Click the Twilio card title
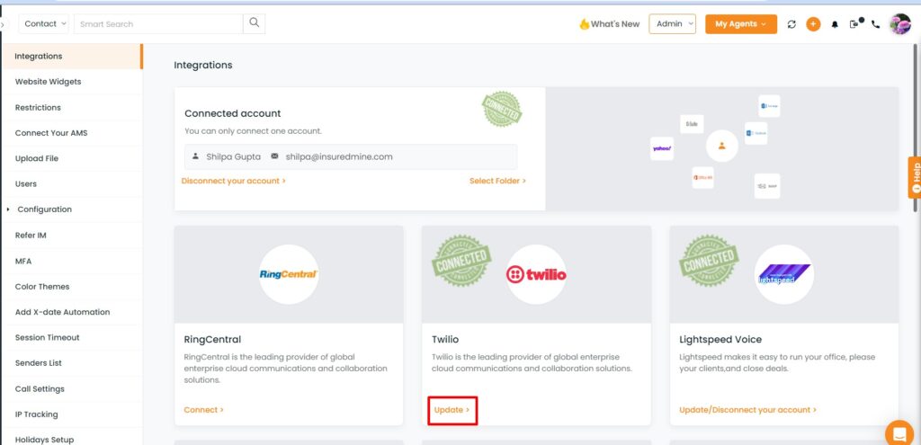 445,339
